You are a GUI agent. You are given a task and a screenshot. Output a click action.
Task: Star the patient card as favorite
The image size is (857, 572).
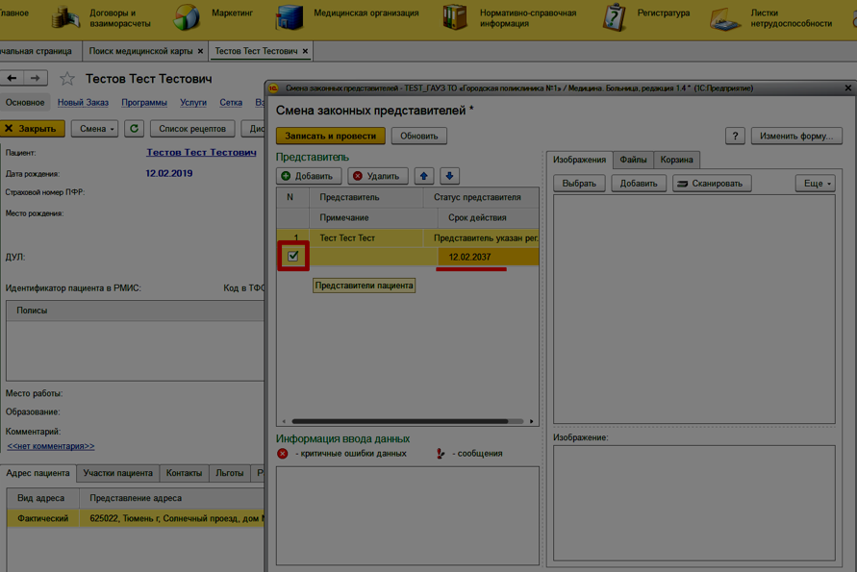[x=67, y=79]
